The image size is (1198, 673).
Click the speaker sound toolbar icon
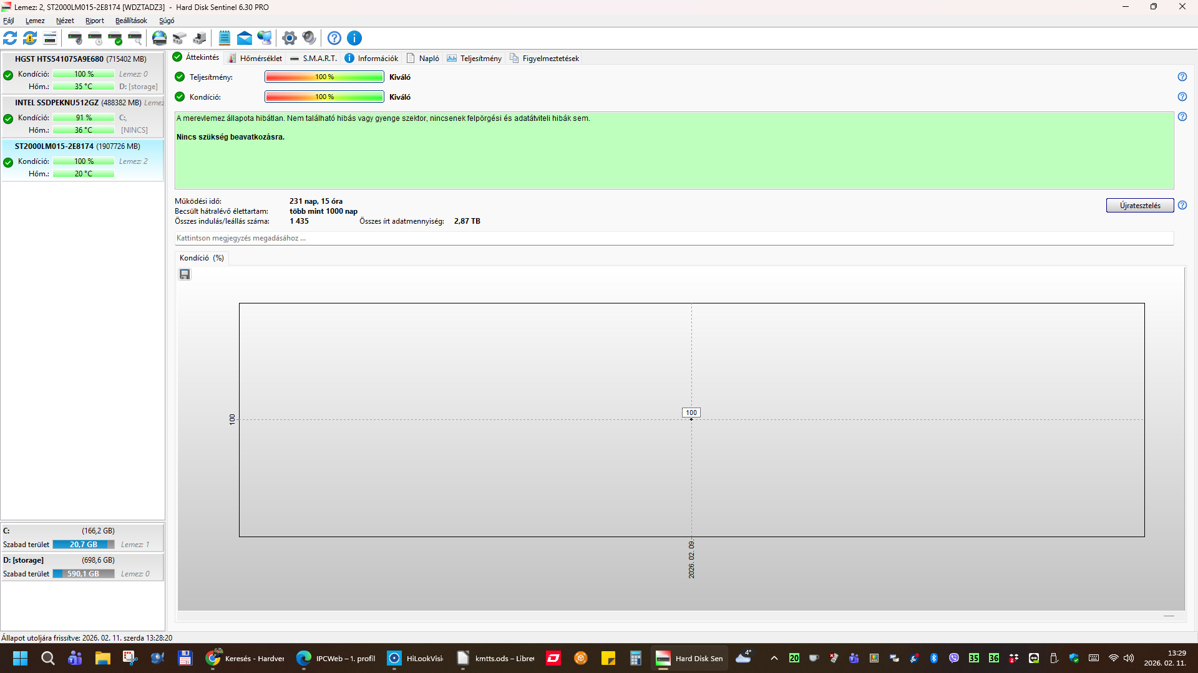click(x=309, y=38)
